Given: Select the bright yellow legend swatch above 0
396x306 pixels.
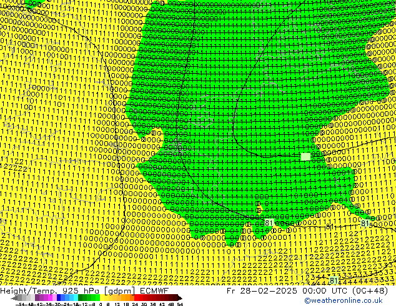Looking at the screenshot, I should tap(102, 298).
